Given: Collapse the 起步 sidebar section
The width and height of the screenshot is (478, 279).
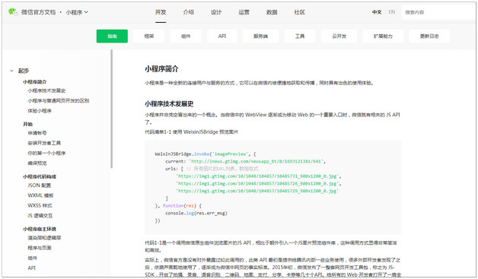Looking at the screenshot, I should point(11,71).
